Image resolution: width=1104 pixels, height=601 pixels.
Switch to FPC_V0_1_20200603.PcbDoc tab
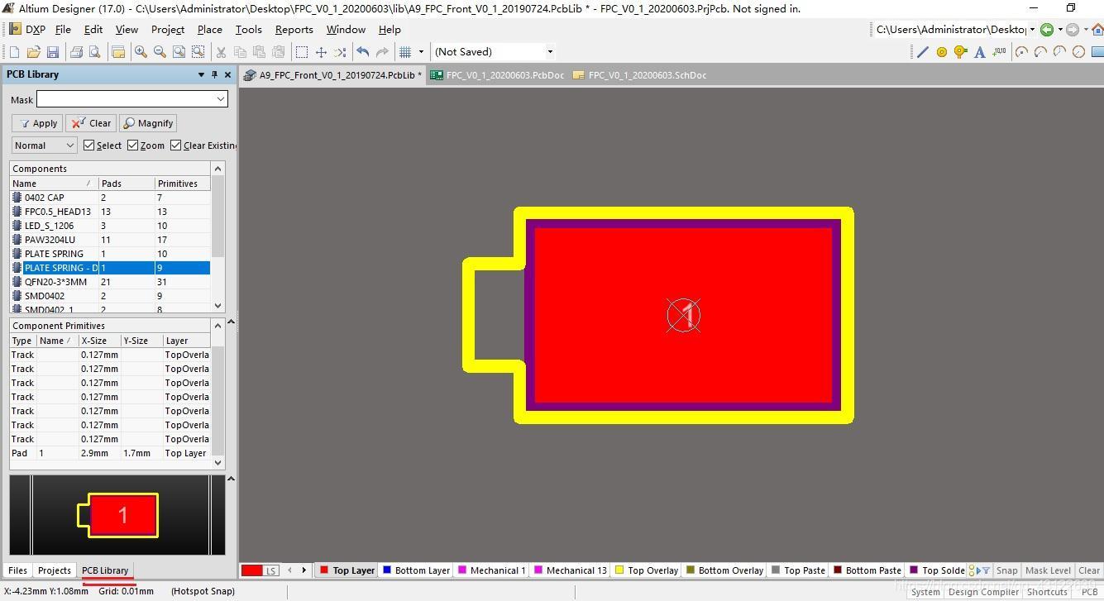(498, 75)
